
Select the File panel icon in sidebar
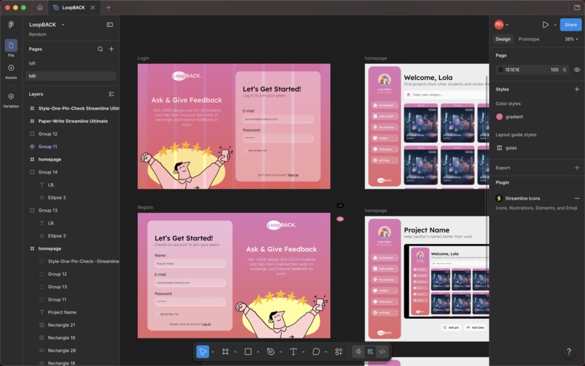[x=11, y=46]
